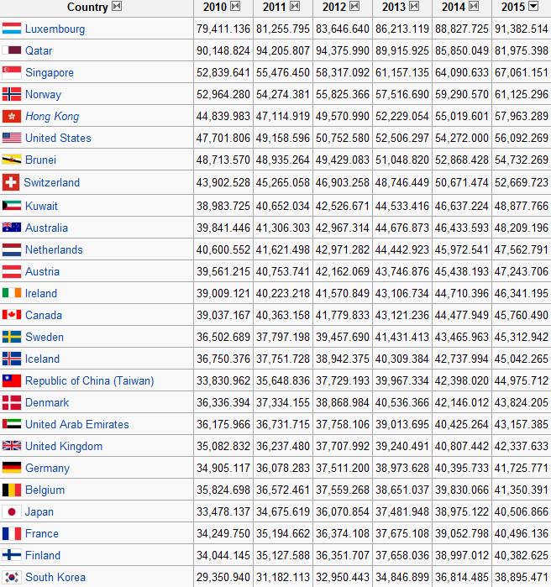
Task: Sort by the 2012 column icon
Action: pyautogui.click(x=354, y=7)
